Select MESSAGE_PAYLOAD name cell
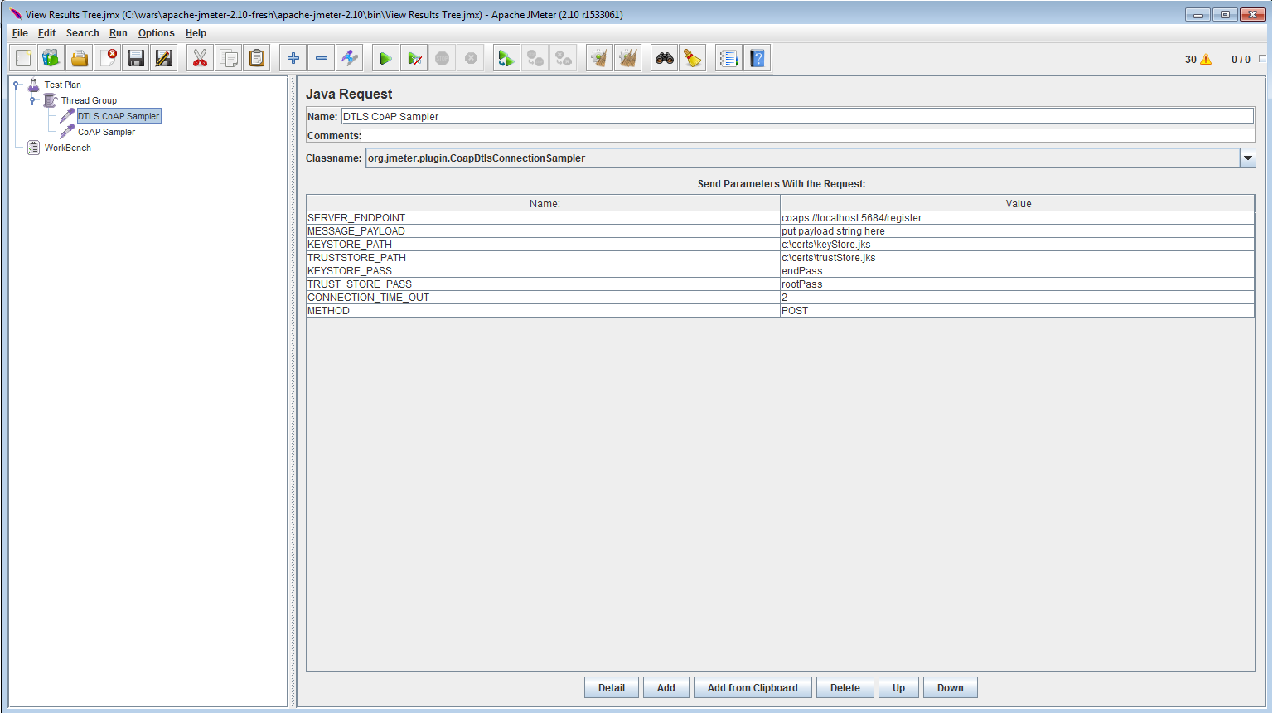This screenshot has height=713, width=1273. pos(544,231)
